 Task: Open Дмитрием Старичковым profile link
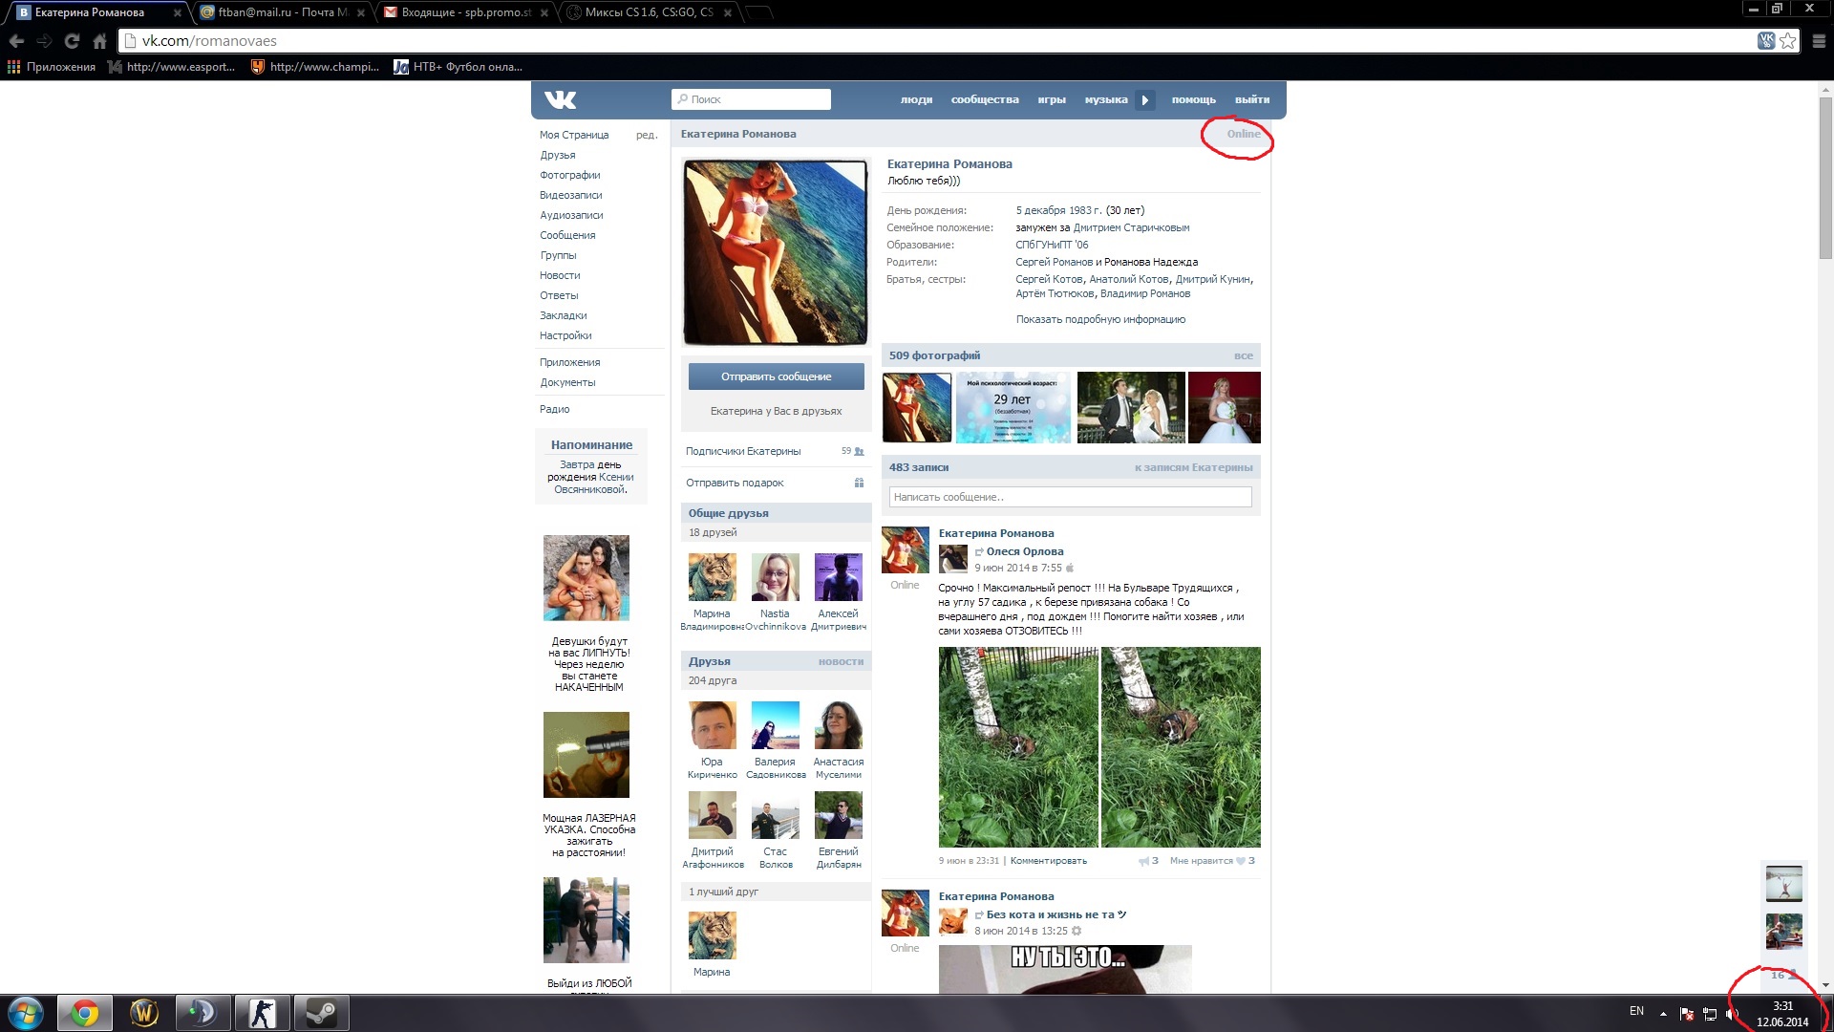[x=1131, y=227]
